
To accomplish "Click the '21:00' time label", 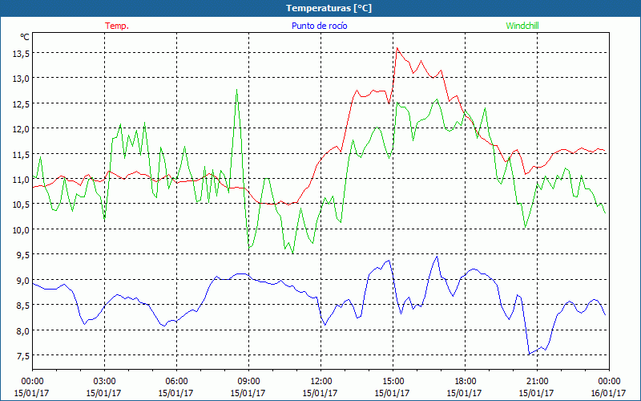I will (x=537, y=382).
